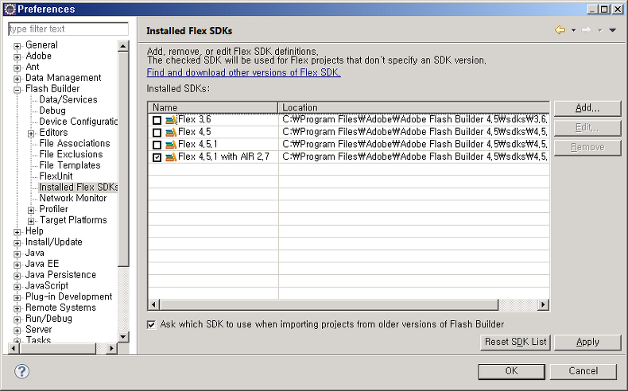Expand the Ant tree node
The image size is (628, 391).
tap(17, 68)
